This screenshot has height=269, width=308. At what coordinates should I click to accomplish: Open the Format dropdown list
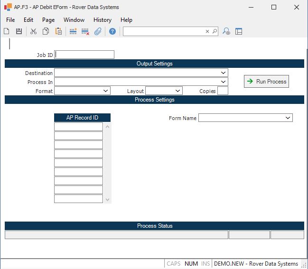[106, 91]
